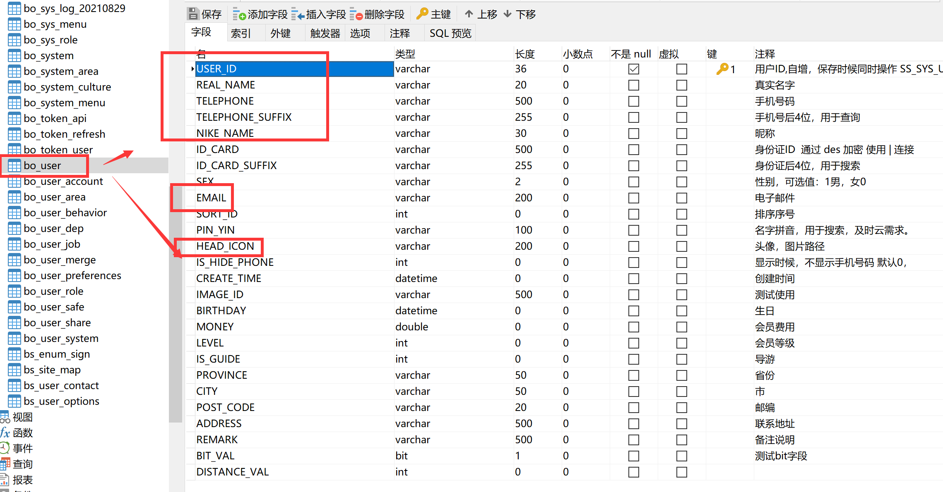Select the USER_ID field name cell

pyautogui.click(x=294, y=69)
